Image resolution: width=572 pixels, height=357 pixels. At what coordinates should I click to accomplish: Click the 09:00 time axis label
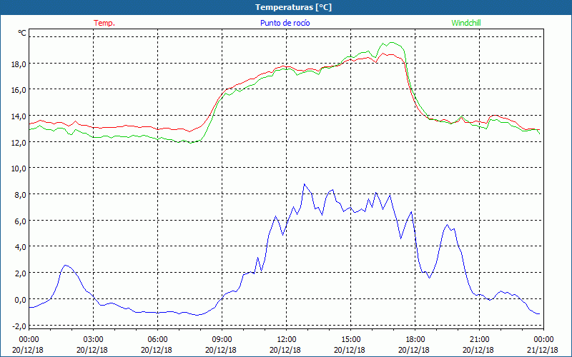222,340
